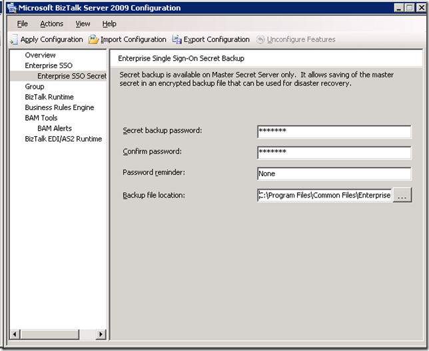429x351 pixels.
Task: Open the View menu
Action: [x=83, y=24]
